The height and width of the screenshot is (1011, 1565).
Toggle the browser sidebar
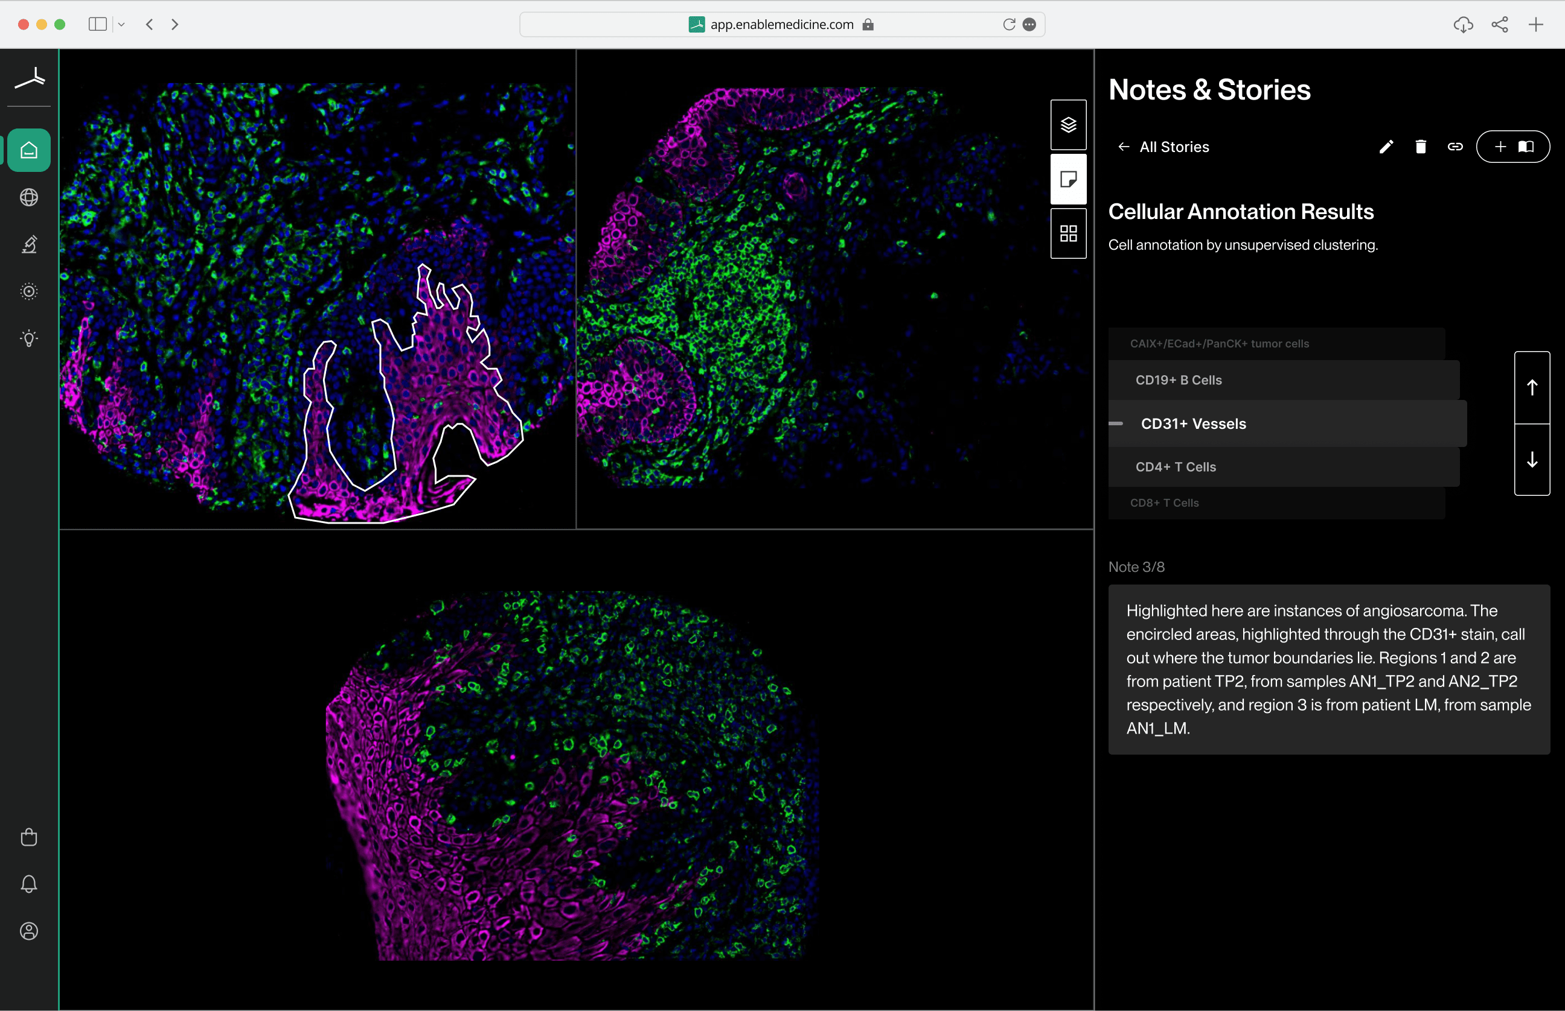[98, 24]
